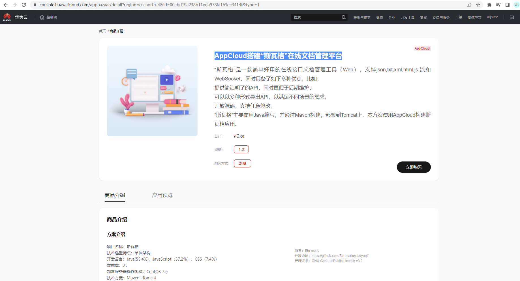Click the 项目名称: 斯瓦格 line

[123, 247]
